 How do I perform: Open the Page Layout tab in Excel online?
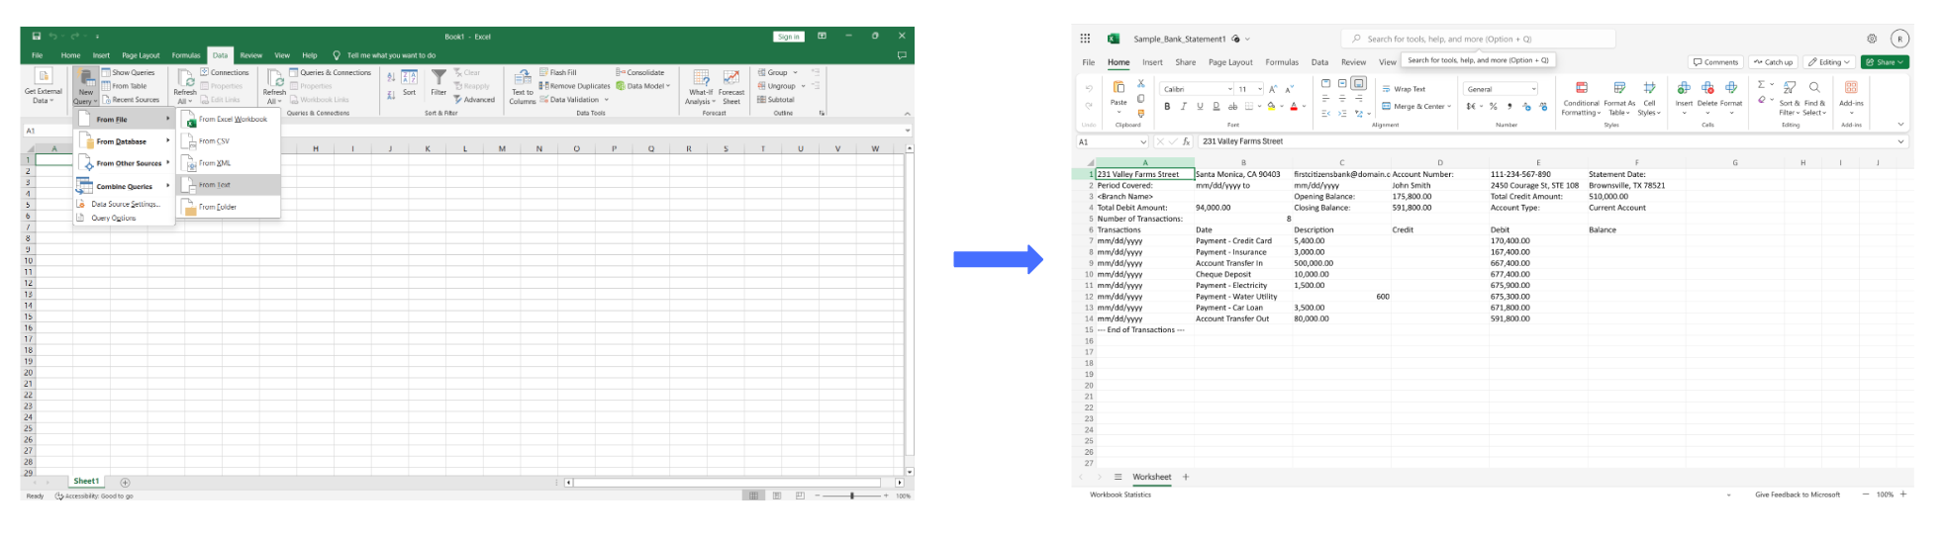pos(1230,62)
